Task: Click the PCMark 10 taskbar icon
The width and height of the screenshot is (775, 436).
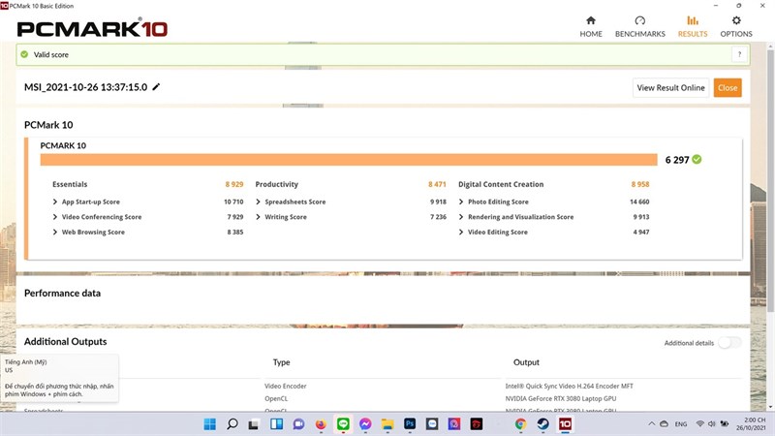Action: 565,423
